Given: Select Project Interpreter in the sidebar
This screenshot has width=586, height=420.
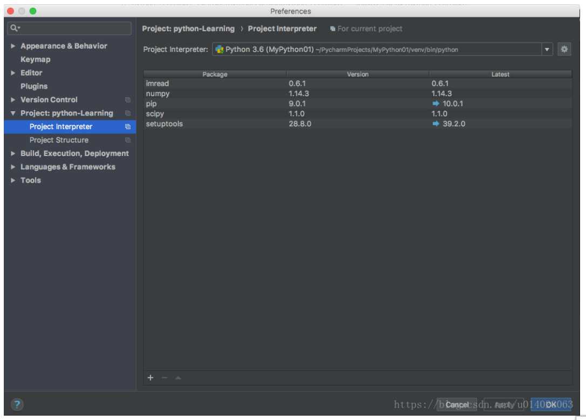Looking at the screenshot, I should 70,127.
